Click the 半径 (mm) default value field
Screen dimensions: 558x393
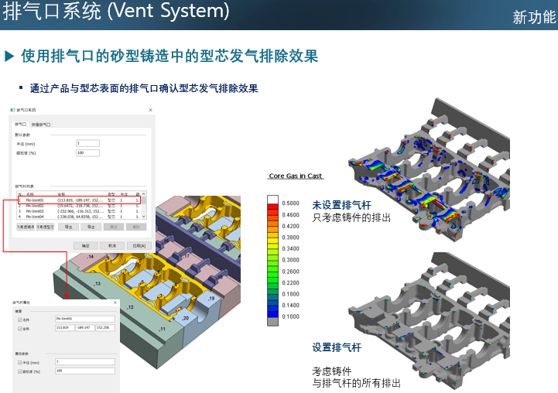tap(87, 143)
